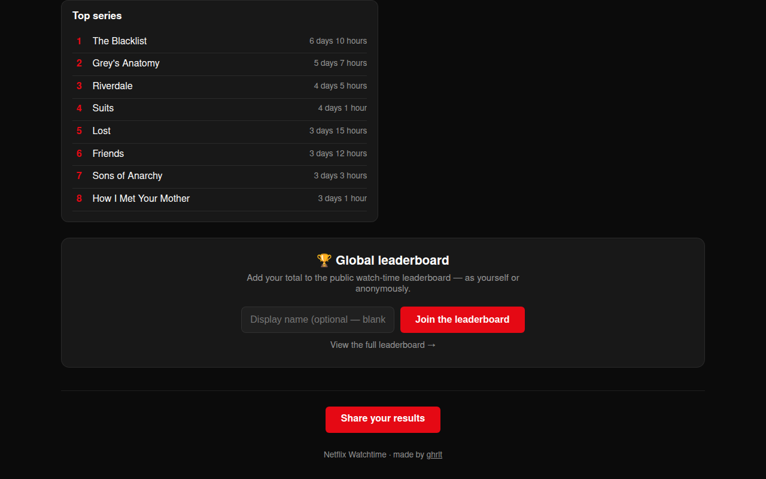Select The Blacklist series row
766x479 pixels.
click(x=220, y=41)
